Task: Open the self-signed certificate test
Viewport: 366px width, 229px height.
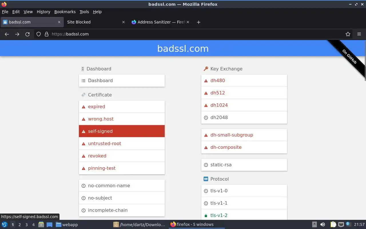Action: (122, 131)
